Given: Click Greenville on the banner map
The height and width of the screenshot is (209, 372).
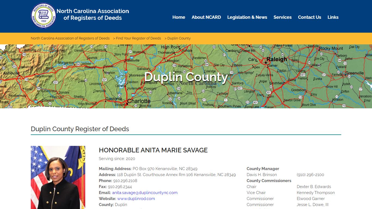Looking at the screenshot, I should tap(355, 73).
